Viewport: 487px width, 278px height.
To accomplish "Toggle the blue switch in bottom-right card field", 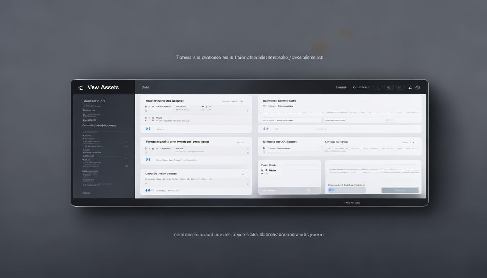I will tap(331, 190).
